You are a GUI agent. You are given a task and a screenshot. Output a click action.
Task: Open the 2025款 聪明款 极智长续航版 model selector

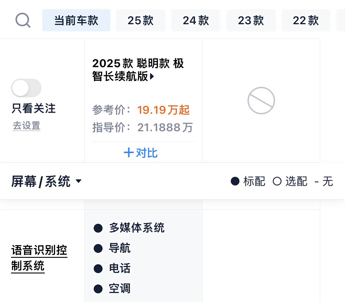tap(138, 70)
